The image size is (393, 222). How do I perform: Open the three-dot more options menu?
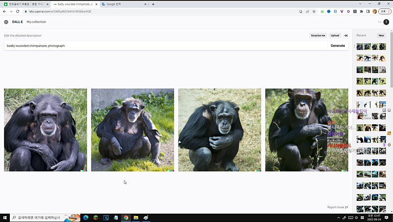tap(379, 22)
